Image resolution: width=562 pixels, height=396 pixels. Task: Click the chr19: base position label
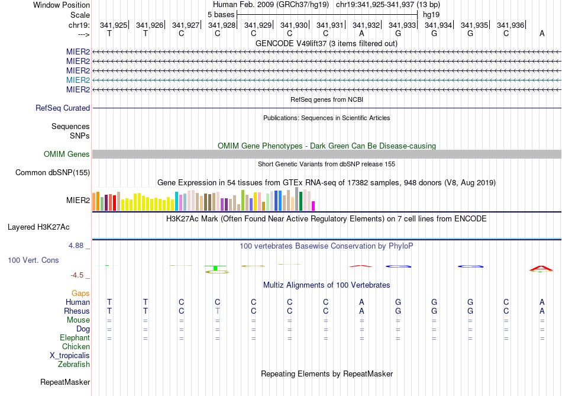pos(79,25)
